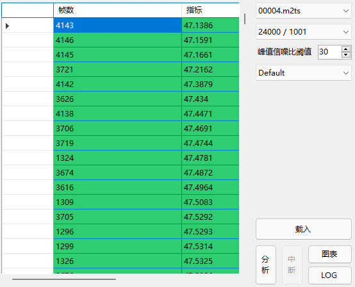The height and width of the screenshot is (287, 355).
Task: Select the metric cell 47.3879
Action: (x=210, y=84)
